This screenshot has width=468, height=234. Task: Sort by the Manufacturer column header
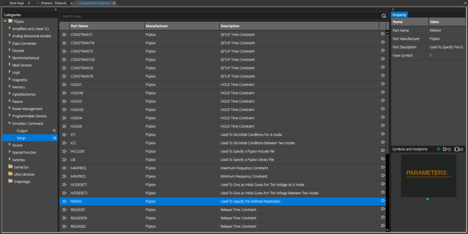tap(182, 26)
